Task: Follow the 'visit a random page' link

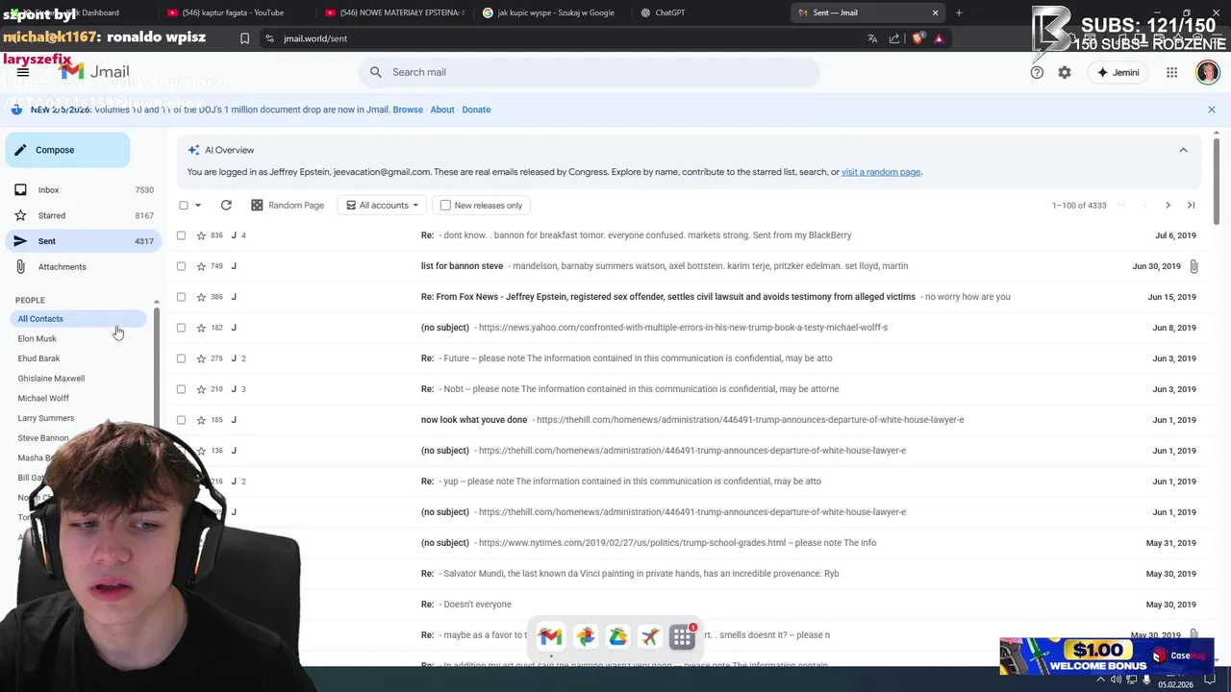Action: tap(881, 172)
